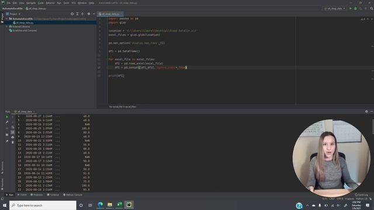374x210 pixels.
Task: Toggle the Structure sidebar tab
Action: 2,167
